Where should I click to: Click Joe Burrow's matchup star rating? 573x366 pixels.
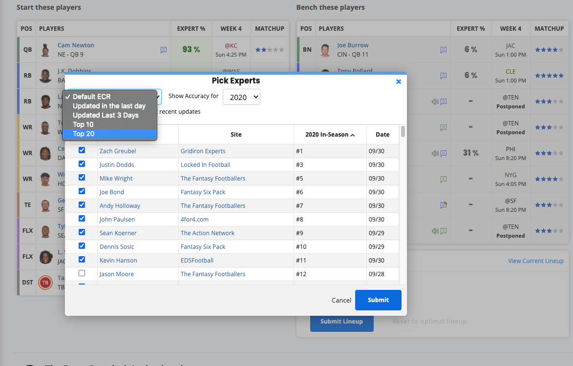[x=549, y=50]
